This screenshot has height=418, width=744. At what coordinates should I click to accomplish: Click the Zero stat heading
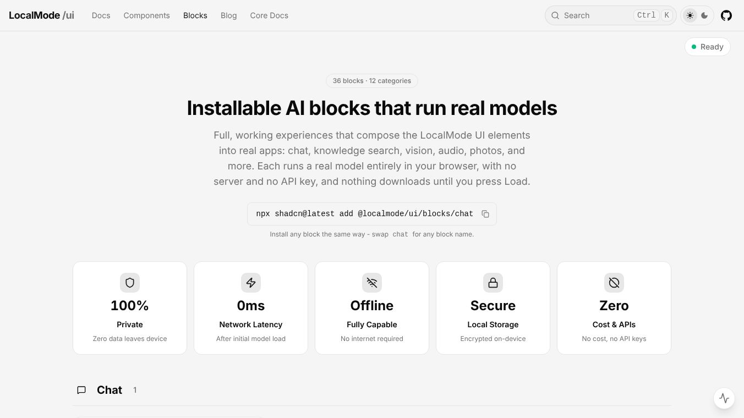614,305
